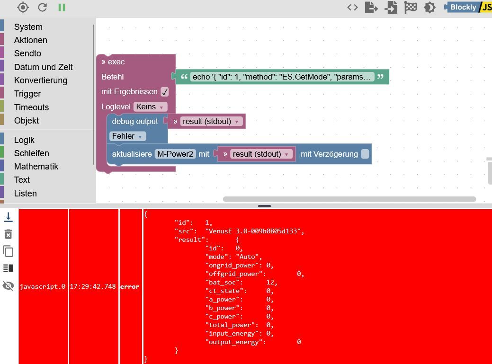
Task: Select the debug output block
Action: pyautogui.click(x=135, y=121)
